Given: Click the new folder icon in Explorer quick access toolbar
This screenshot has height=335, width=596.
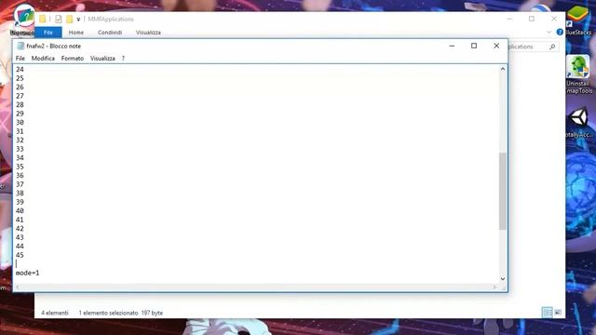Looking at the screenshot, I should point(69,19).
